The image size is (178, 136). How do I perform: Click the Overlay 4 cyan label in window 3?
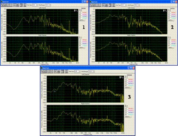(x=131, y=85)
